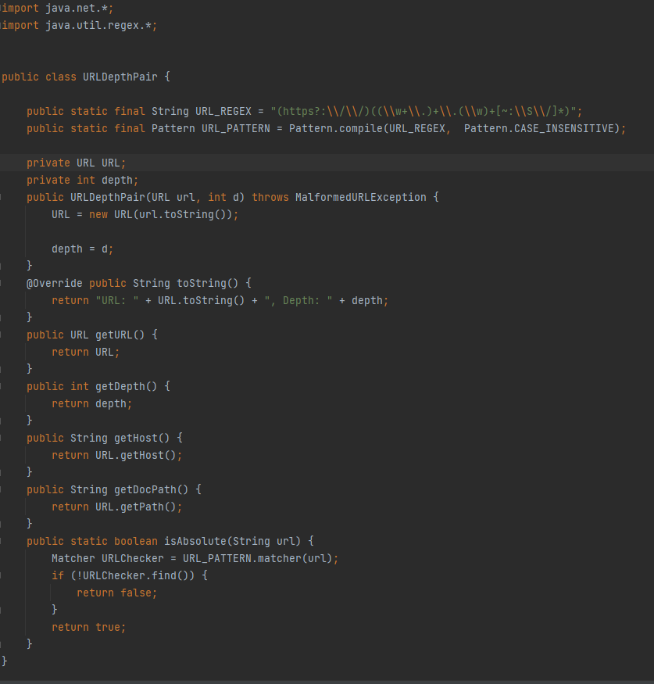654x684 pixels.
Task: Click the 'return false;' statement
Action: click(117, 593)
